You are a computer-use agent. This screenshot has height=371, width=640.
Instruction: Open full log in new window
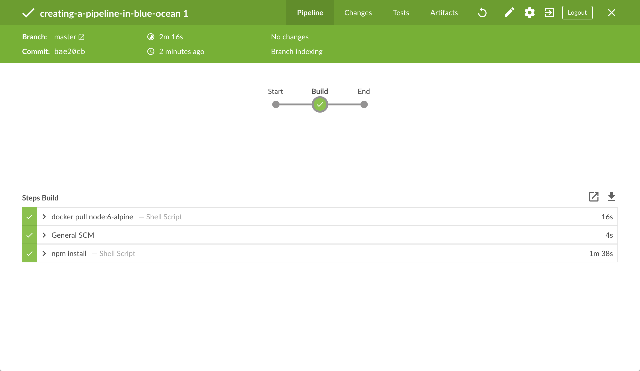pos(593,197)
